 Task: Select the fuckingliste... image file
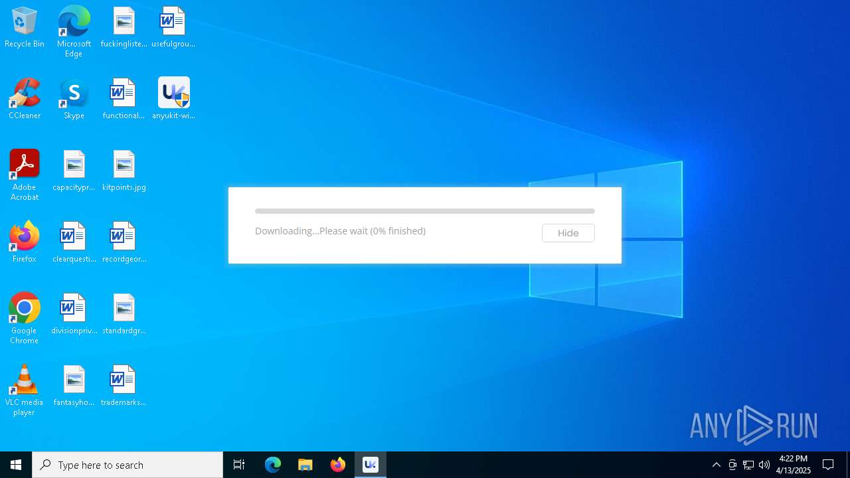tap(124, 27)
